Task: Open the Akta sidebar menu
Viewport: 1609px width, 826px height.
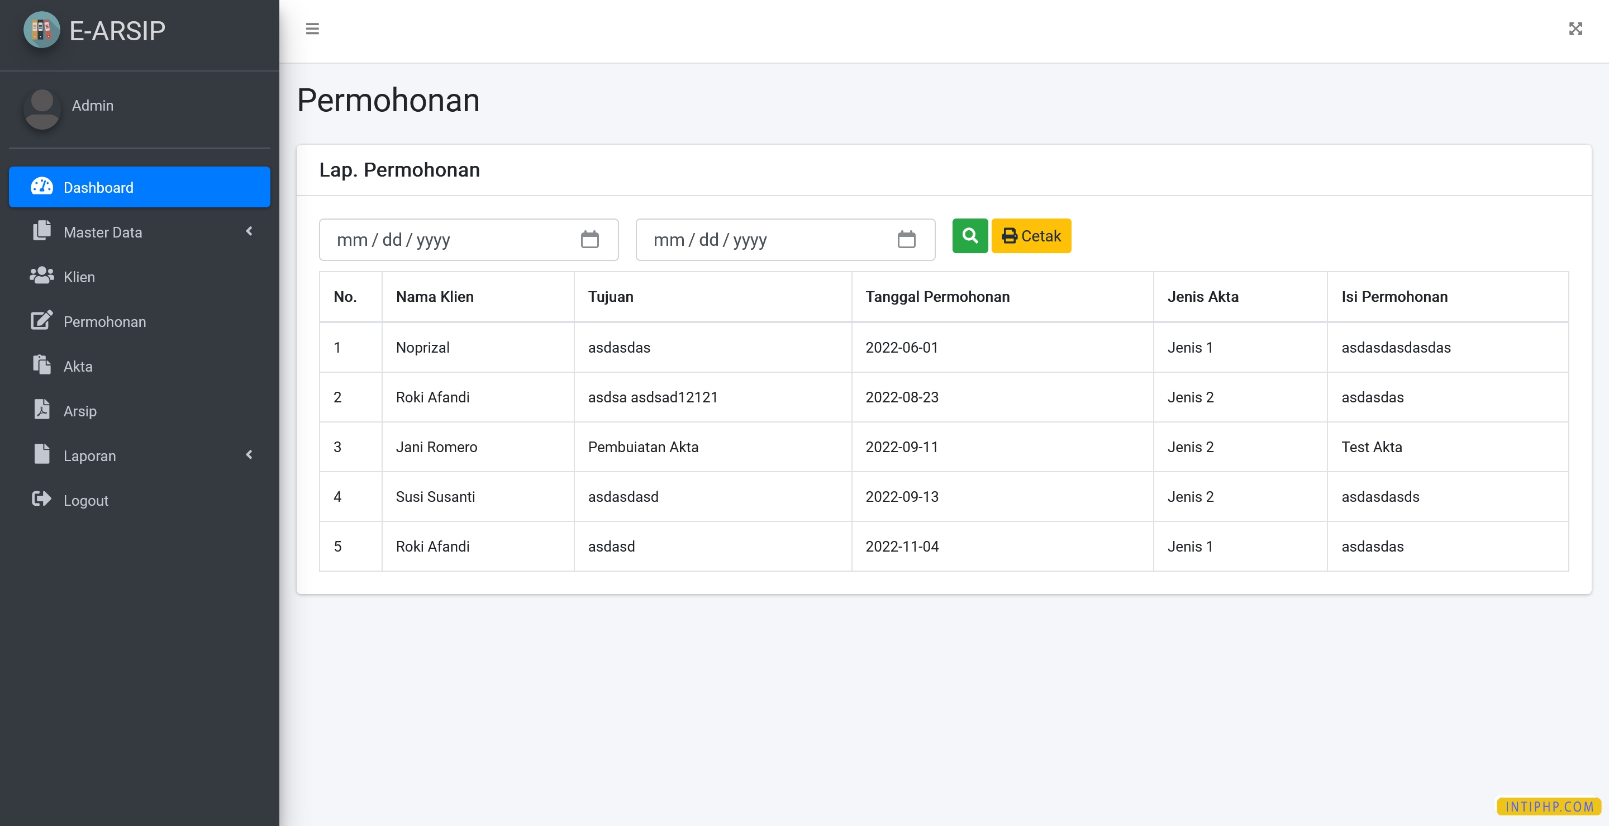Action: (78, 366)
